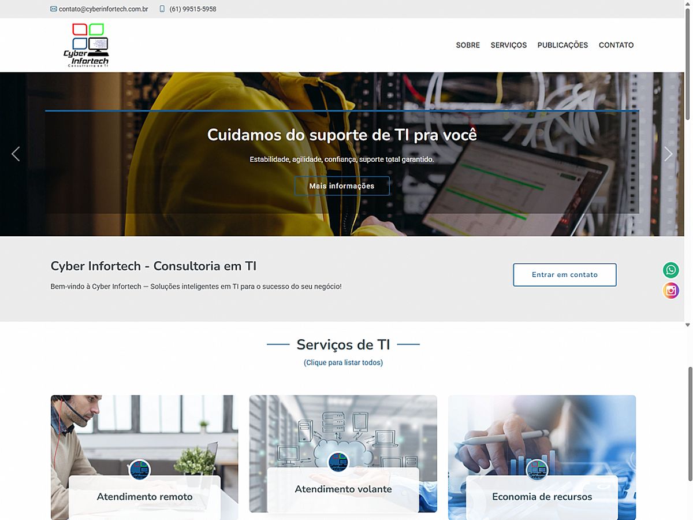Open the WhatsApp floating chat icon
The image size is (693, 520).
(x=671, y=270)
